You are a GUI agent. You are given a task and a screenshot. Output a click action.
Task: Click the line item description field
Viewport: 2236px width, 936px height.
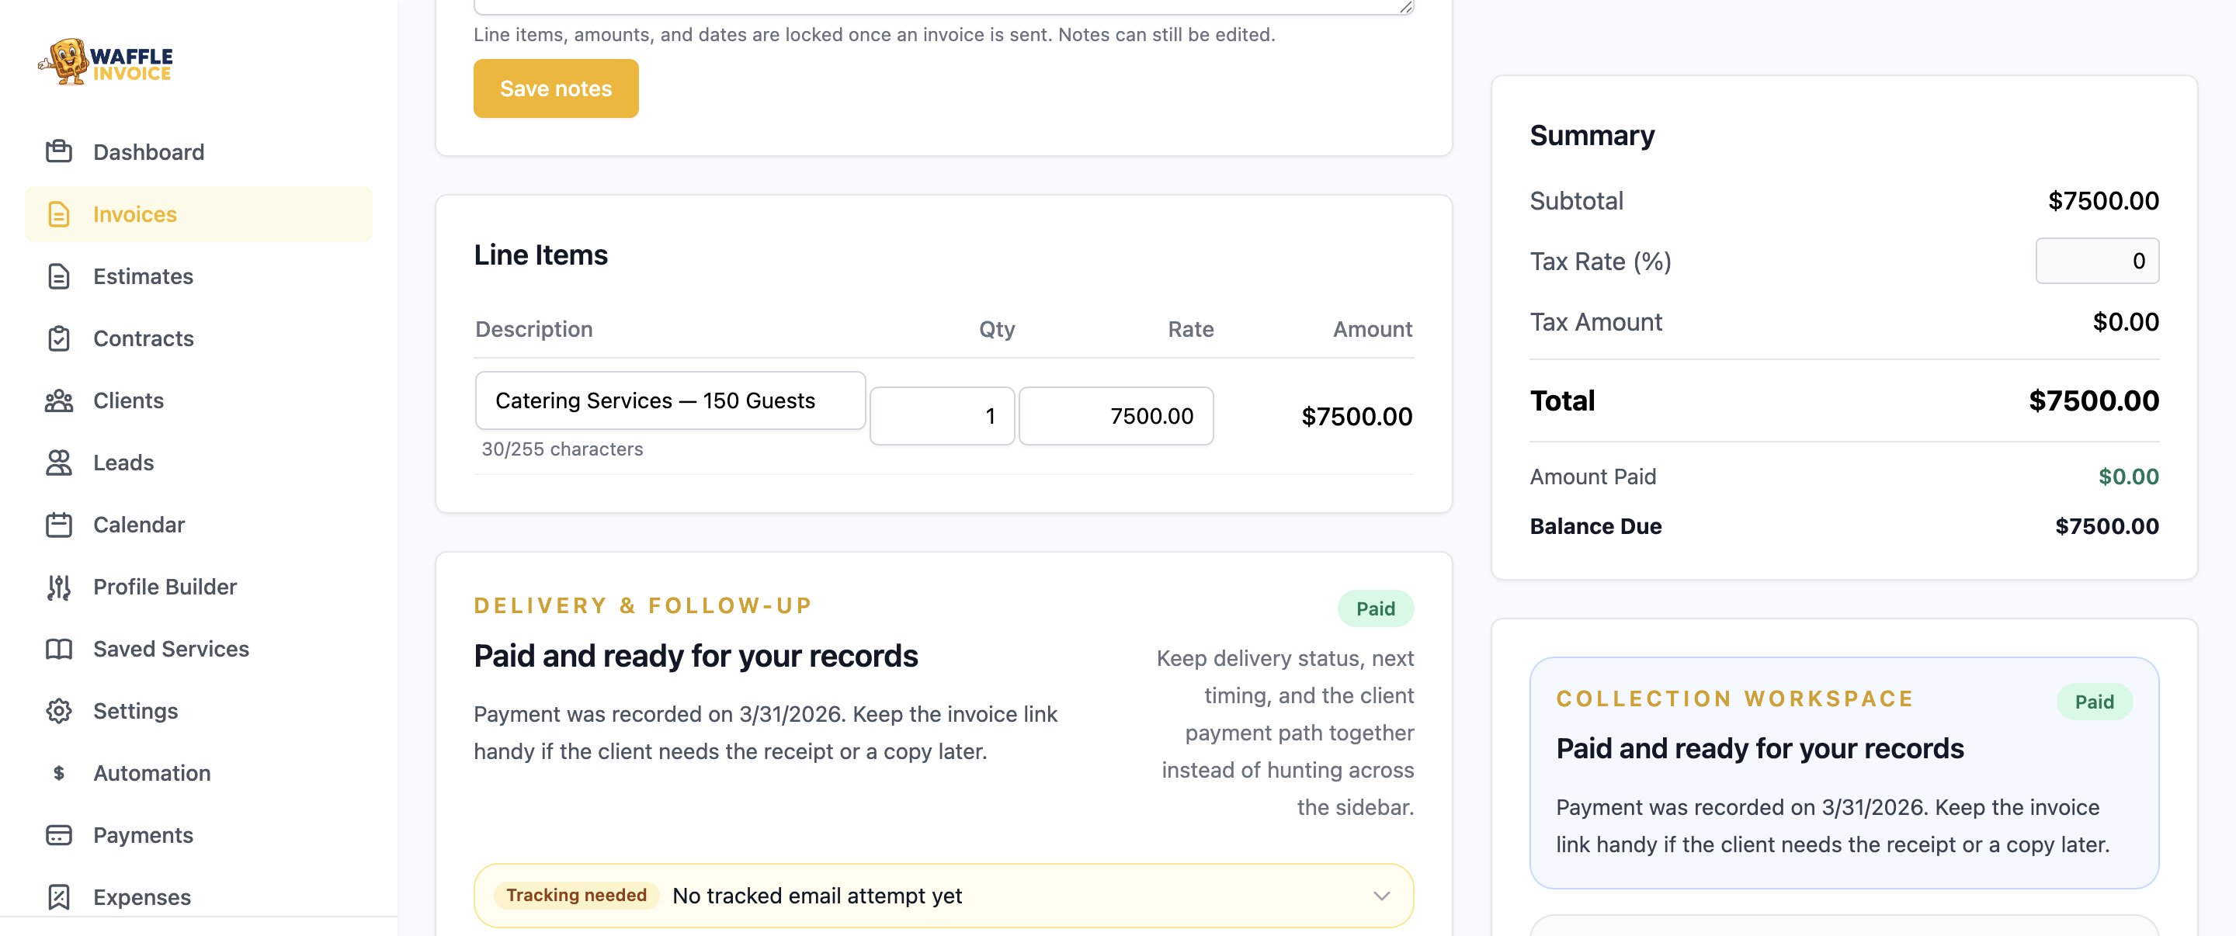click(x=670, y=400)
